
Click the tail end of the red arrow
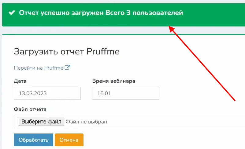click(x=234, y=99)
